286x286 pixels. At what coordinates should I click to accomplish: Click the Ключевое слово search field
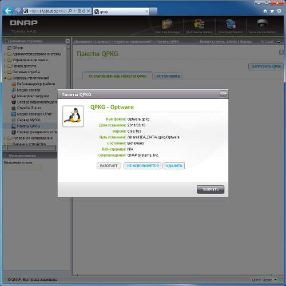(x=23, y=168)
